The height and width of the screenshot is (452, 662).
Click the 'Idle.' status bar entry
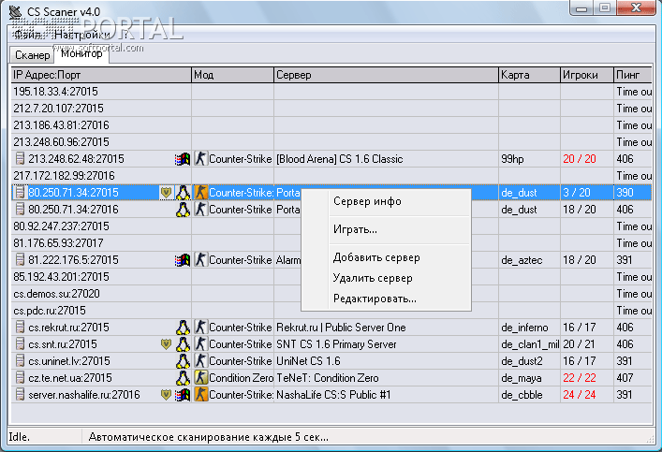point(20,437)
